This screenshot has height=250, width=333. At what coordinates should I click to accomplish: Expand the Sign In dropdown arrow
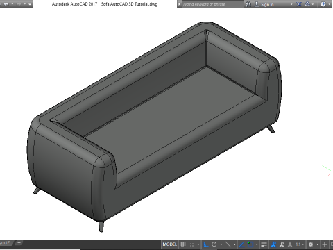click(291, 4)
